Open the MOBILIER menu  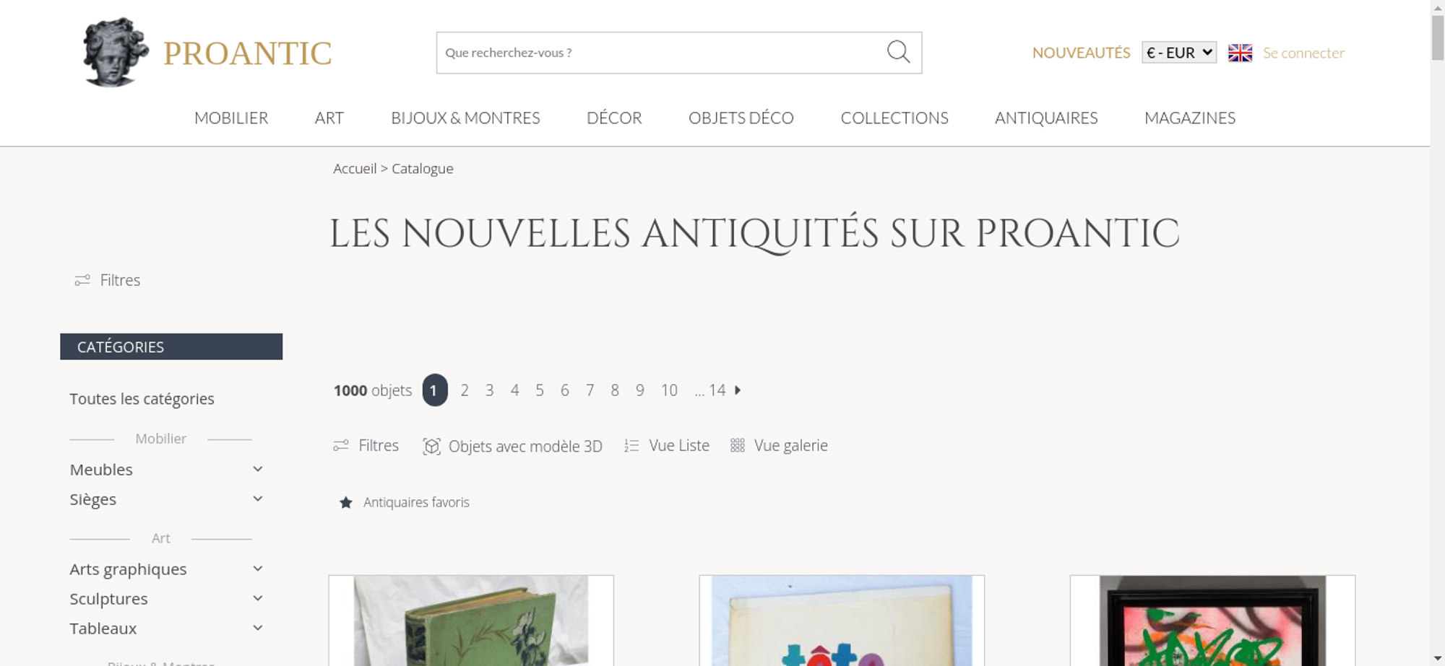pos(231,118)
